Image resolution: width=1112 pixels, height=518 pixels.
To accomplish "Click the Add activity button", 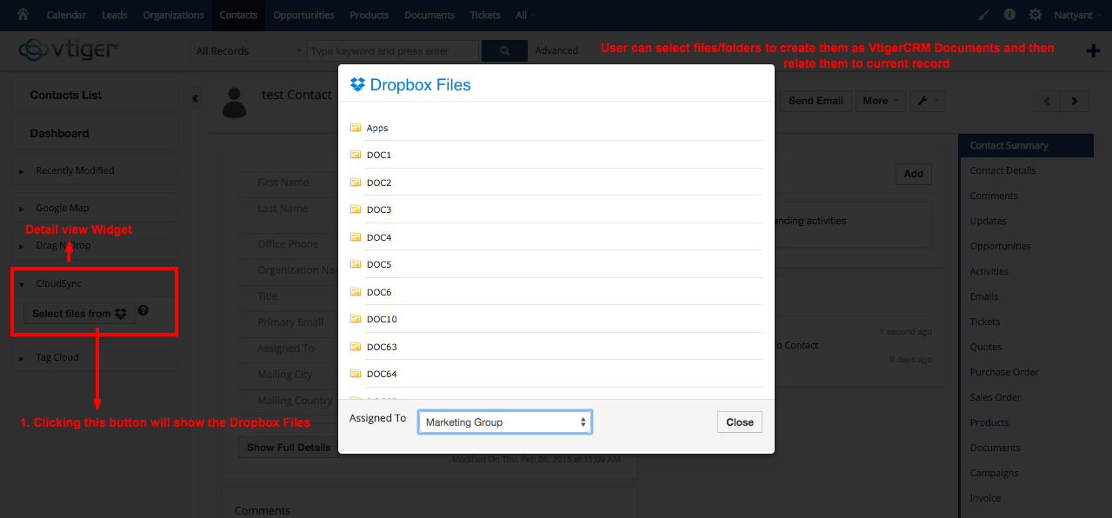I will point(914,174).
